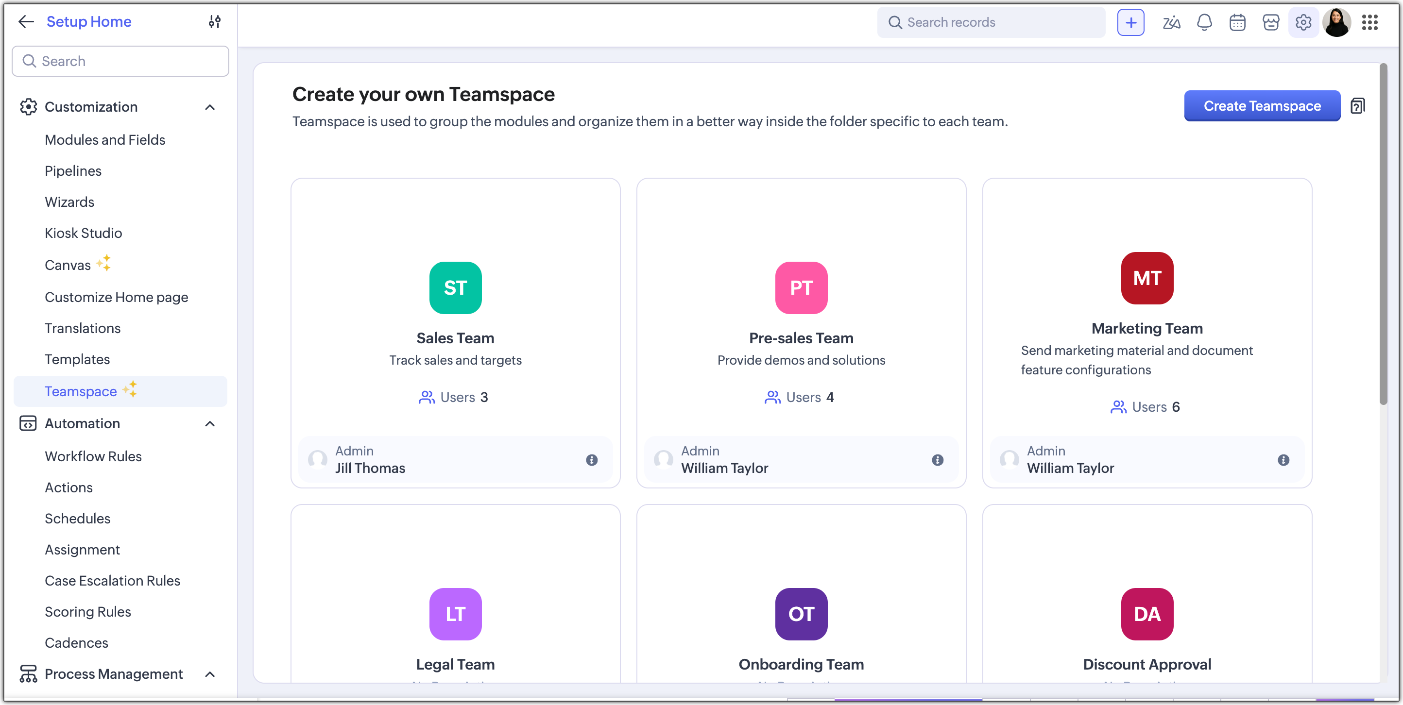
Task: Select Workflow Rules in sidebar
Action: (x=93, y=456)
